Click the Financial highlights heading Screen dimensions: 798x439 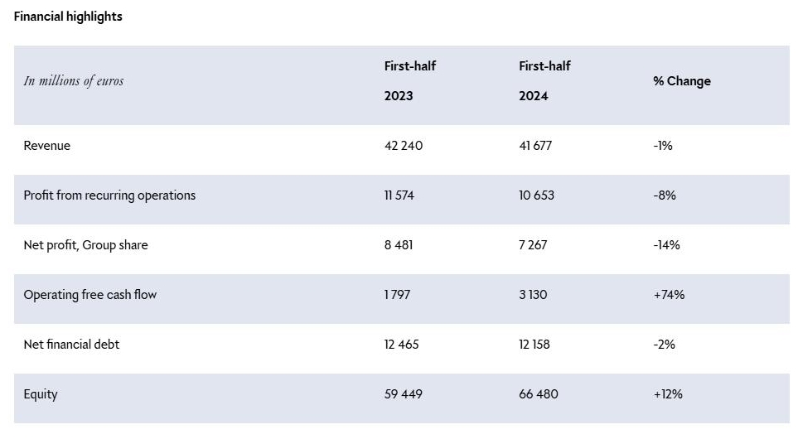pyautogui.click(x=68, y=17)
